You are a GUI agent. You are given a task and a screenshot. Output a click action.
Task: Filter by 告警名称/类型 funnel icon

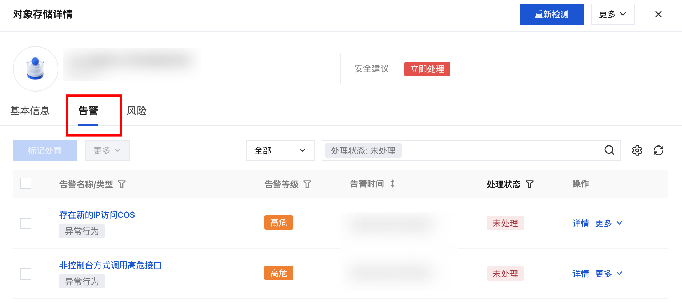coord(122,184)
